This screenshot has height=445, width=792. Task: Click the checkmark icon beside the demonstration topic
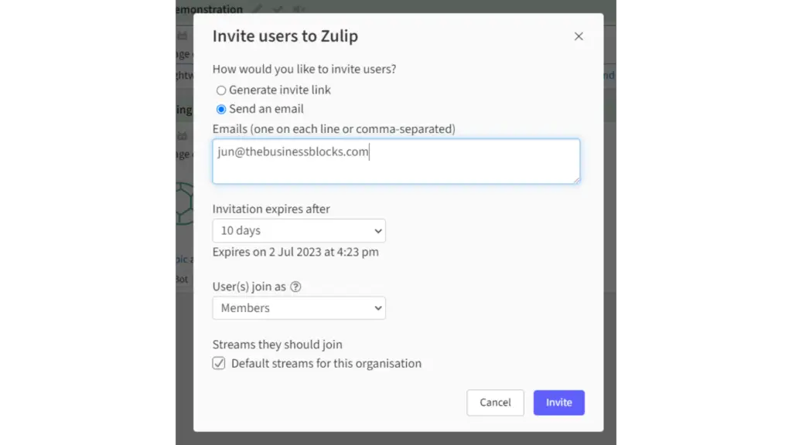click(278, 8)
